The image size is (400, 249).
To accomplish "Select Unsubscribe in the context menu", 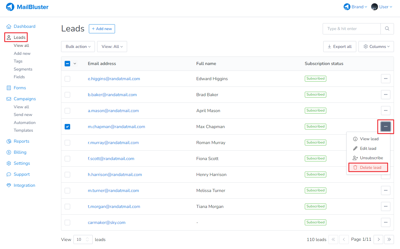I will 368,158.
